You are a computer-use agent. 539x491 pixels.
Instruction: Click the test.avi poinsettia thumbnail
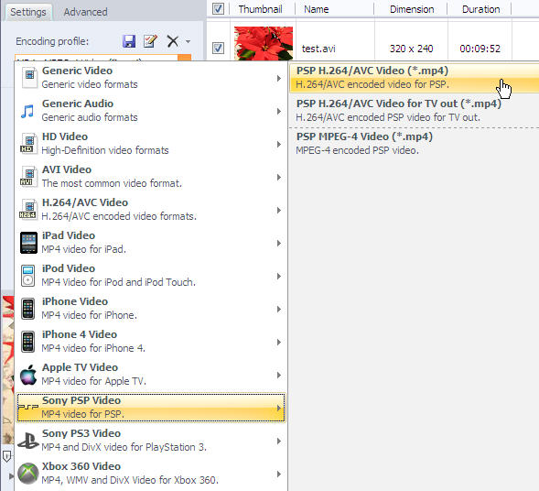(x=264, y=44)
